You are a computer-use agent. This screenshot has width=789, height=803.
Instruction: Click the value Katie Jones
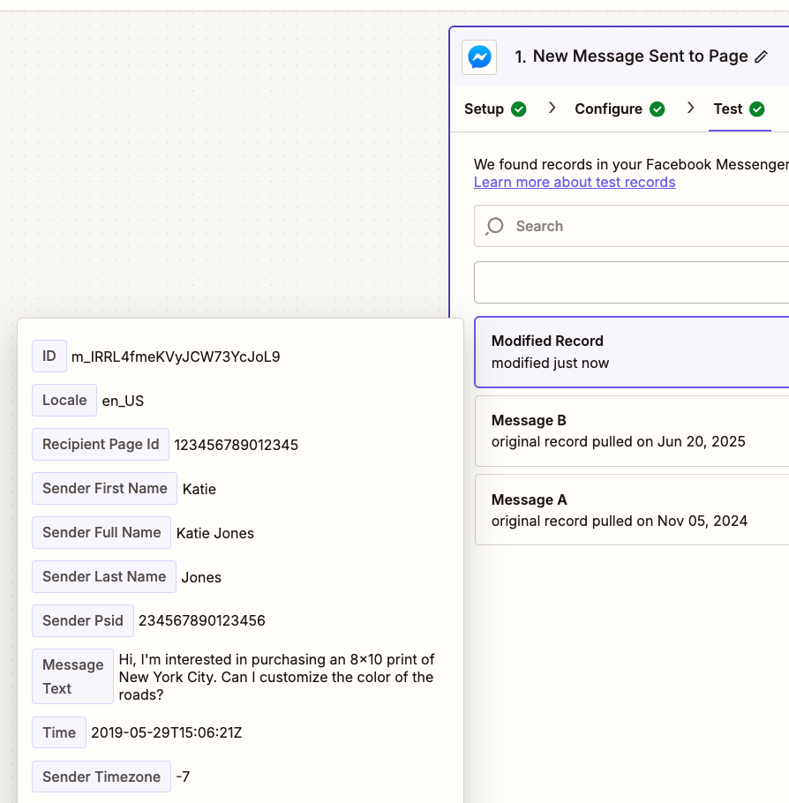pyautogui.click(x=215, y=533)
